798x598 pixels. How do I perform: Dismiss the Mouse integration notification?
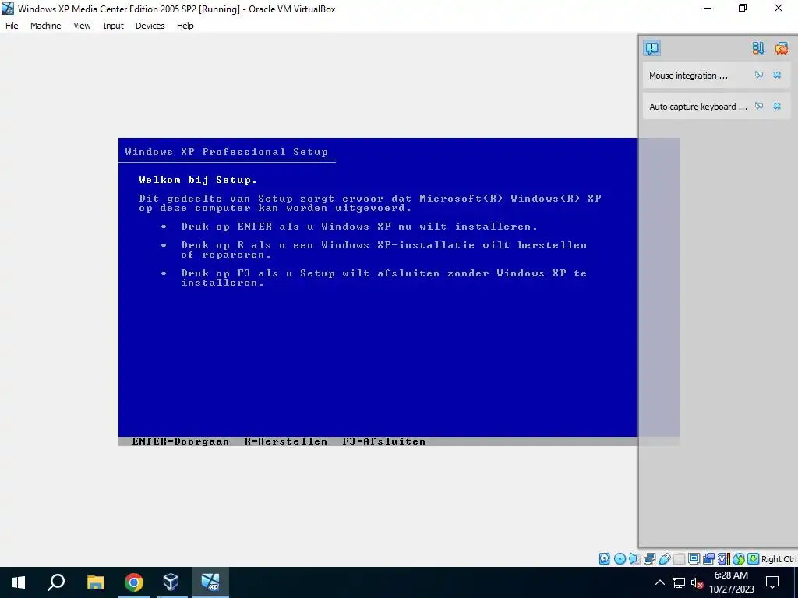pos(777,76)
